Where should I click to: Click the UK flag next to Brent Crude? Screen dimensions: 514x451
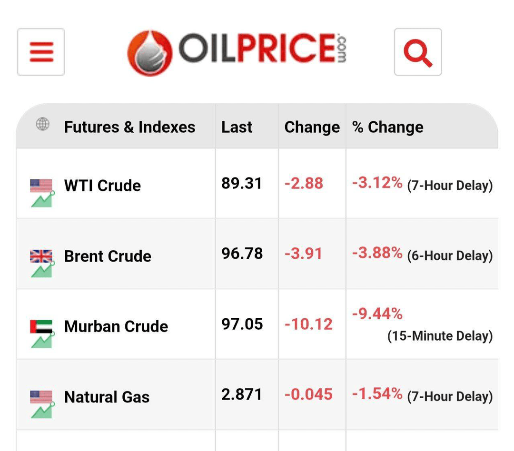click(x=41, y=256)
